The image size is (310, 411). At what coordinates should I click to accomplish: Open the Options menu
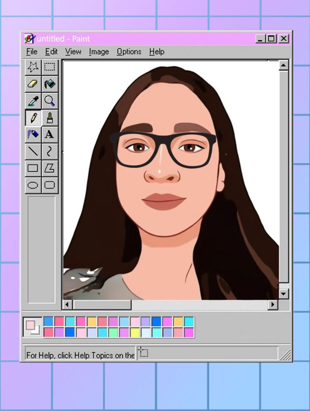pos(129,51)
